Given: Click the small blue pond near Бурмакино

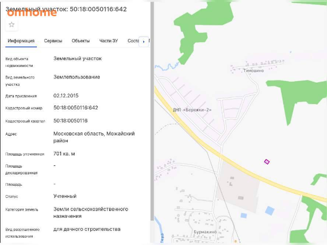Looking at the screenshot, I should click(243, 216).
